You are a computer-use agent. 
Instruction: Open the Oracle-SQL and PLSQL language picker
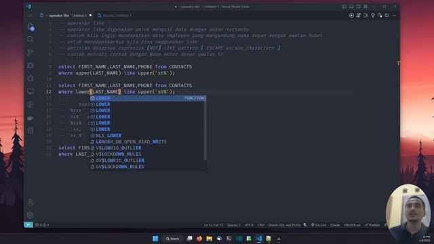pyautogui.click(x=284, y=225)
